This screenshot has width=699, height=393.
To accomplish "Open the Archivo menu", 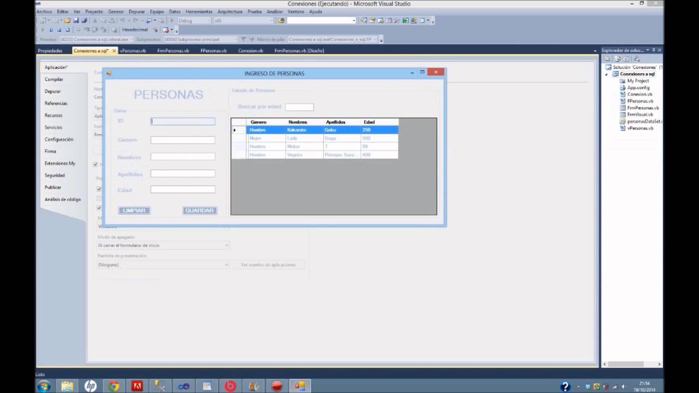I will tap(44, 11).
